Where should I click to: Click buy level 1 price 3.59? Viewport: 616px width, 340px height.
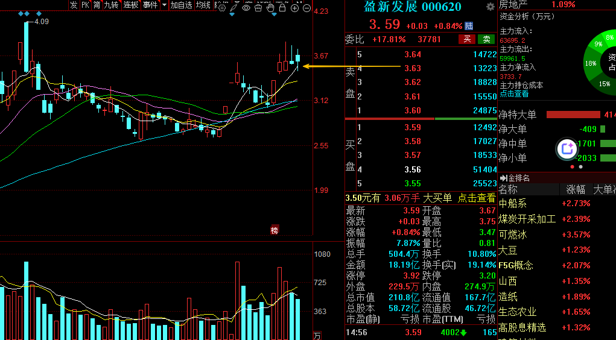(x=413, y=128)
